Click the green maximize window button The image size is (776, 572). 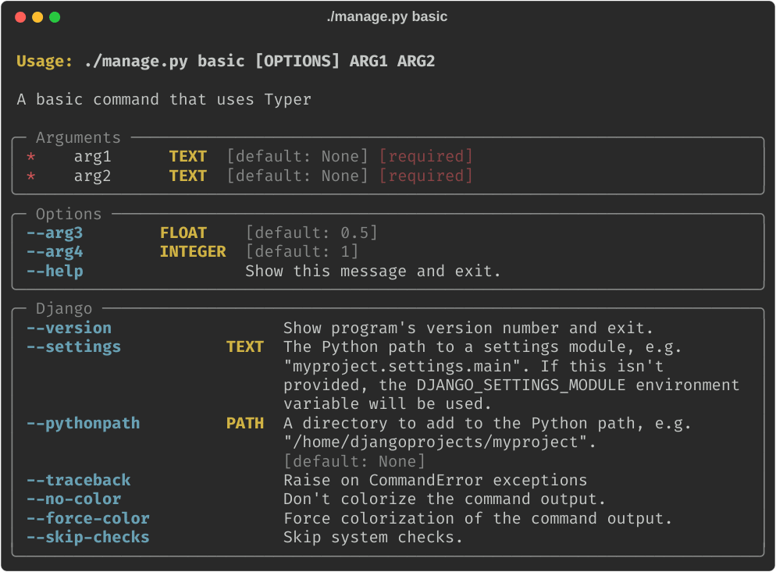pos(55,17)
